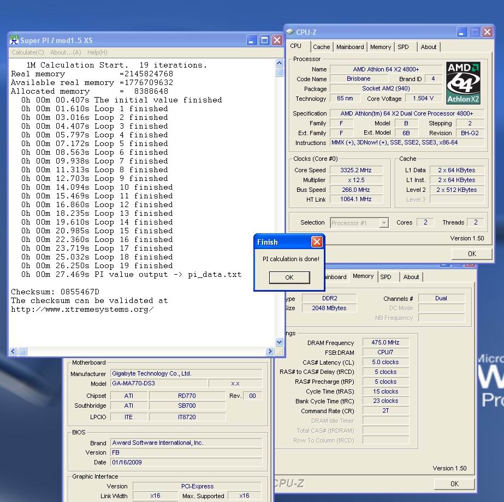Image resolution: width=504 pixels, height=502 pixels.
Task: Open the Help(H) menu in Super PI
Action: 97,52
